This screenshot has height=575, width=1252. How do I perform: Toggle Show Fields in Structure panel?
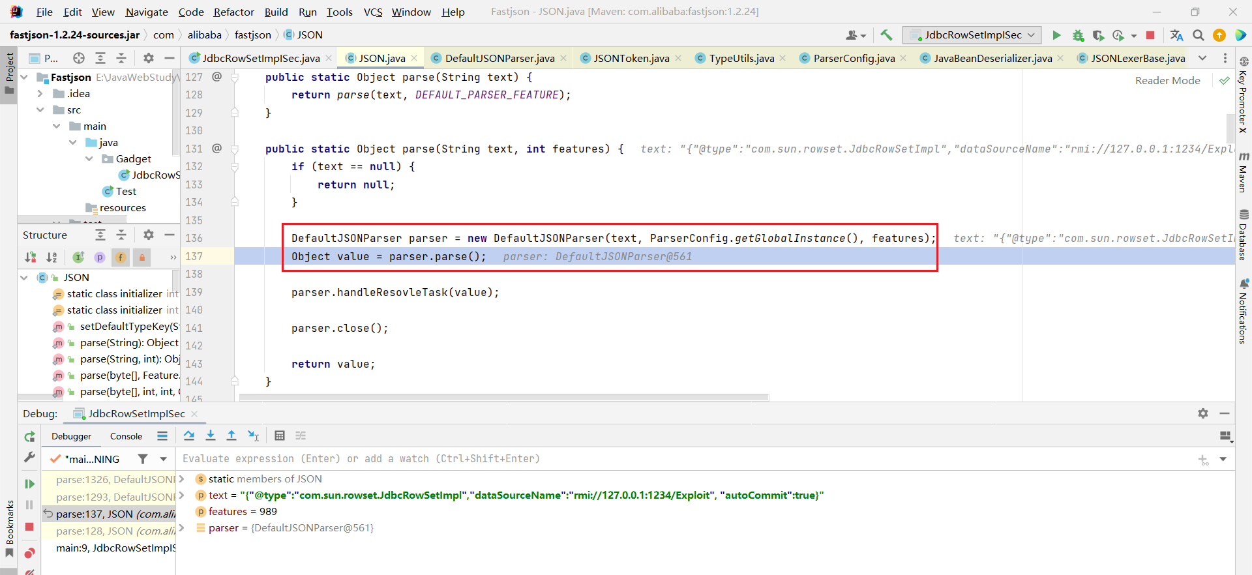(x=121, y=258)
